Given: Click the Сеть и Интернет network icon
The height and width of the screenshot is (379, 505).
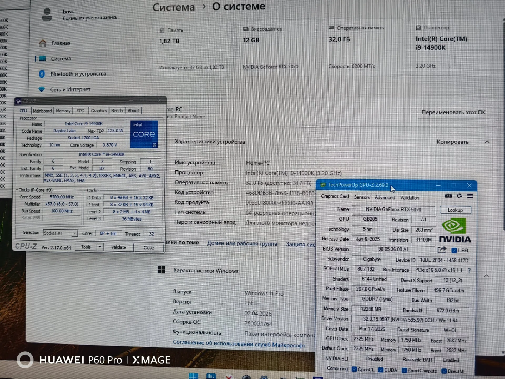Looking at the screenshot, I should click(42, 89).
